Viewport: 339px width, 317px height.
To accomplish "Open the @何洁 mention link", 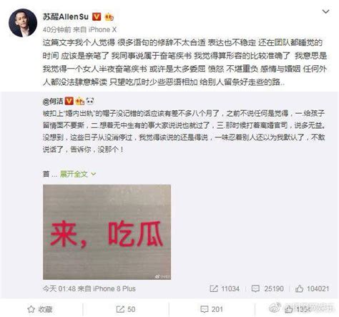I will click(x=53, y=102).
